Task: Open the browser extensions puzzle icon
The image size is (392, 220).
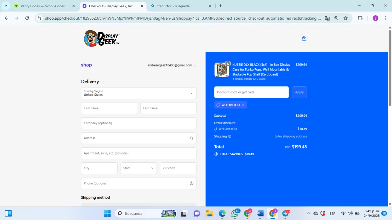Action: coord(360,18)
